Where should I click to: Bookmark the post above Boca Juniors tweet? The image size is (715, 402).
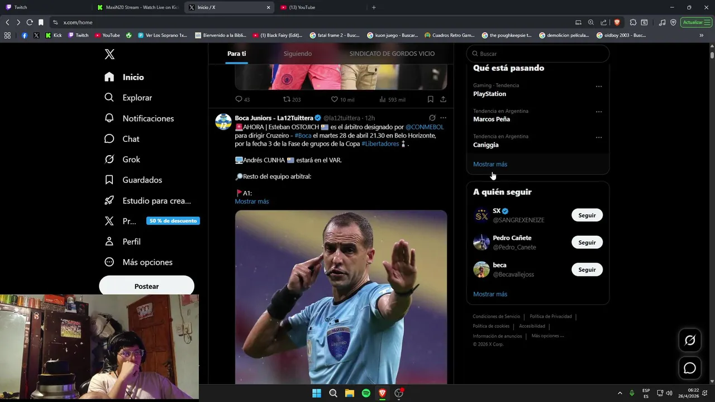[x=430, y=99]
